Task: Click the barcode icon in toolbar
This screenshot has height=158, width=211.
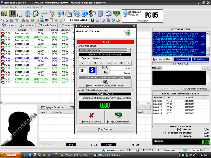Action: click(12, 13)
